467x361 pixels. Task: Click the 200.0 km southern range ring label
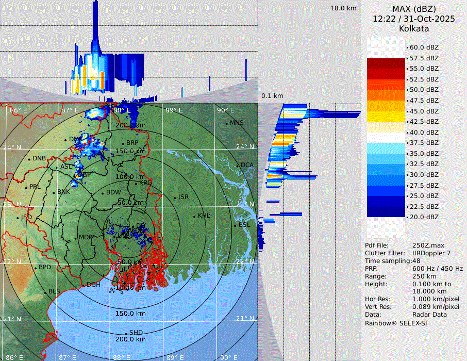[x=130, y=339]
